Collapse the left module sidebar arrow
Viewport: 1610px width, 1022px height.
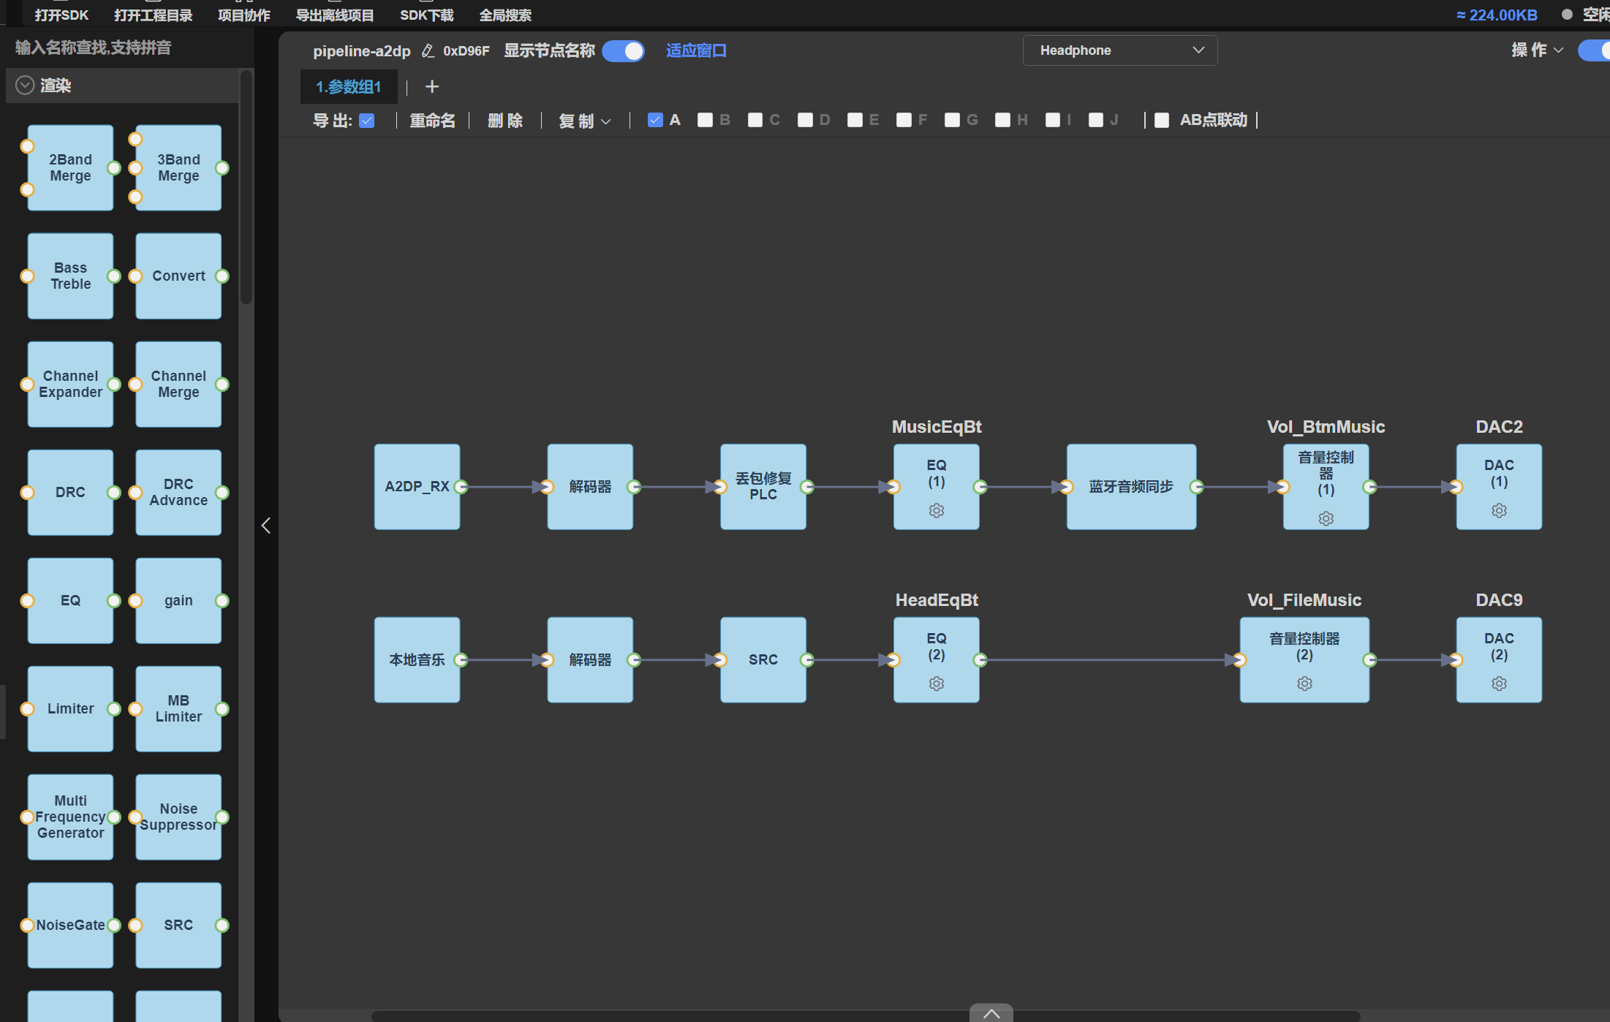tap(266, 526)
